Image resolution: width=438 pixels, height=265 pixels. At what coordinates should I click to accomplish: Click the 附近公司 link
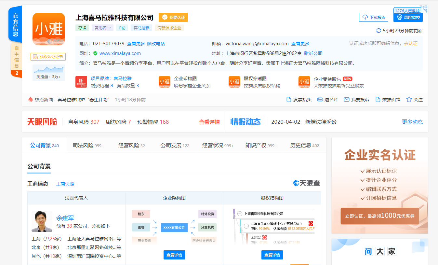point(313,53)
